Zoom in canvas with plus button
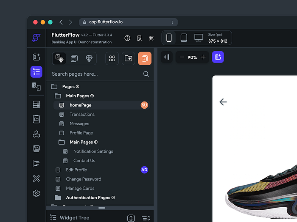This screenshot has width=297, height=222. pyautogui.click(x=203, y=57)
